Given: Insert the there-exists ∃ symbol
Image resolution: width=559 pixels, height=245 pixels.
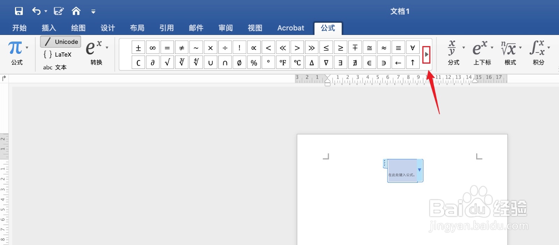Looking at the screenshot, I should pyautogui.click(x=341, y=63).
